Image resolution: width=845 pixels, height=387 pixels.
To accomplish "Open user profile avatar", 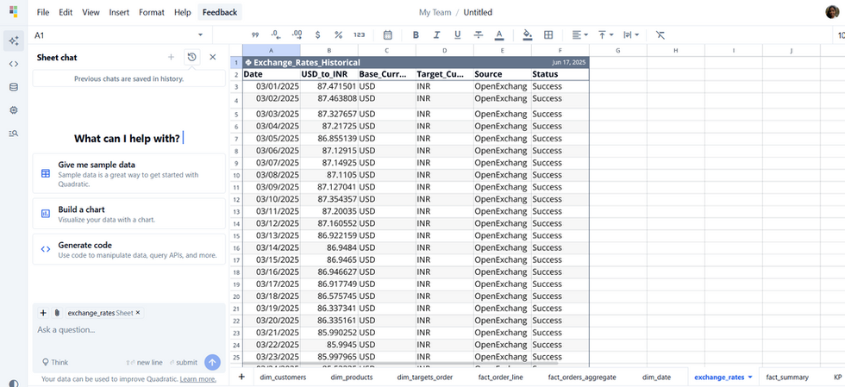I will (x=832, y=12).
